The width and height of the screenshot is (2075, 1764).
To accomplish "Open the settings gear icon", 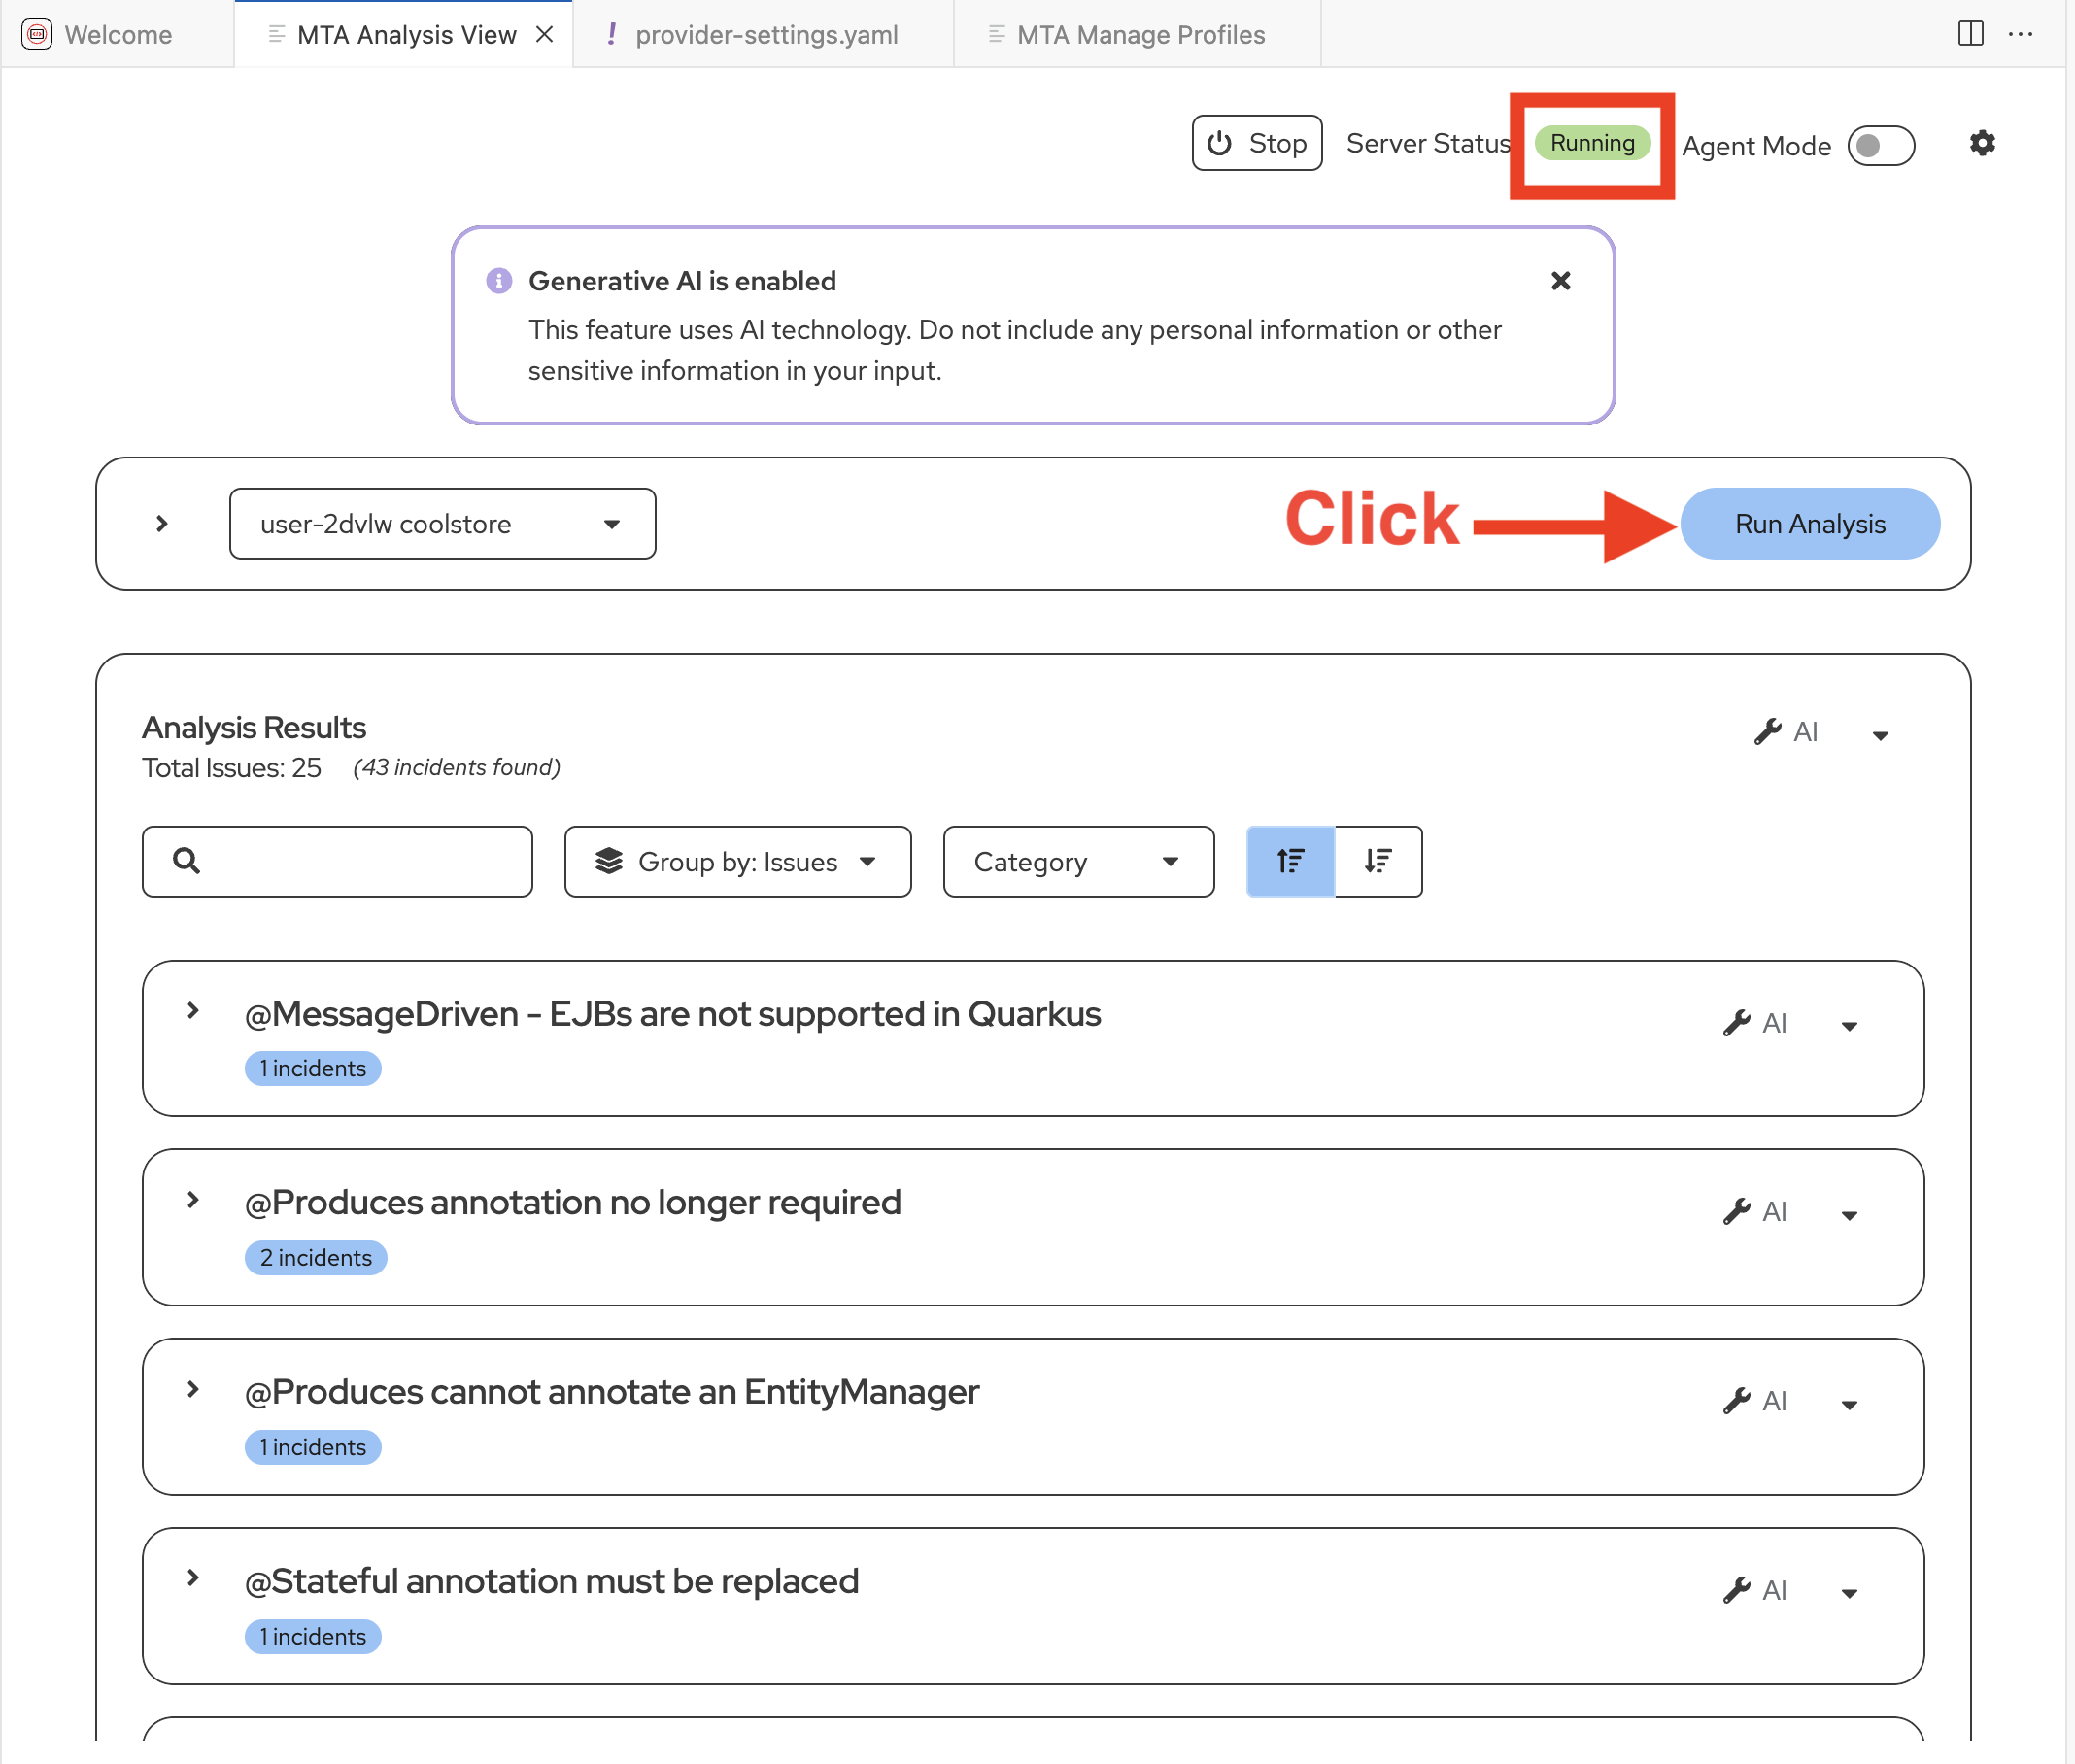I will tap(1983, 143).
